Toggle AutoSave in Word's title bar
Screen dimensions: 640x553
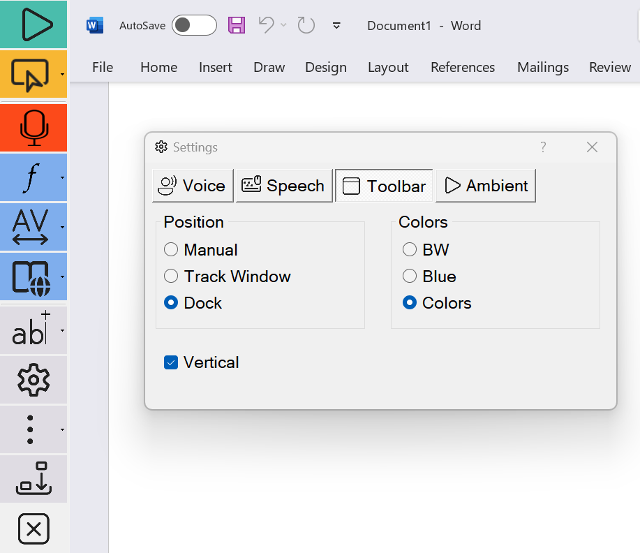(193, 25)
